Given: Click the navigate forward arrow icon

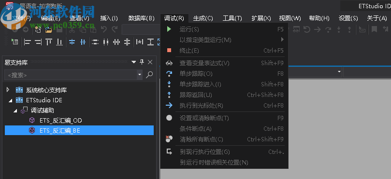Looking at the screenshot, I should [26, 29].
